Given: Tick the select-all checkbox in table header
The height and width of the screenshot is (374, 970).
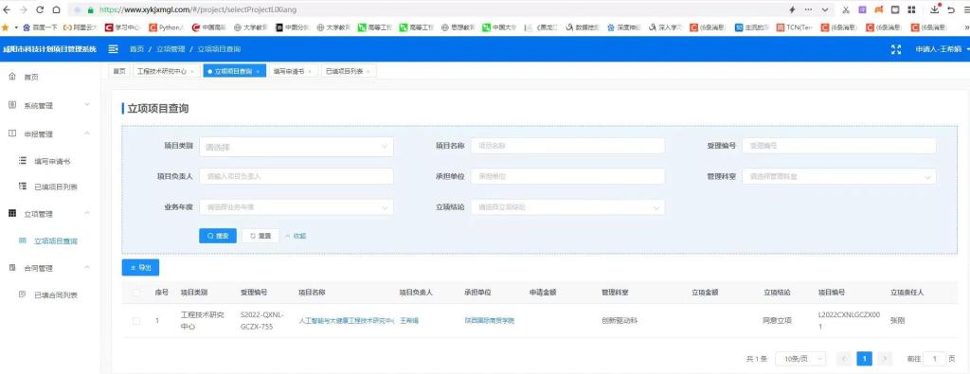Looking at the screenshot, I should (136, 292).
